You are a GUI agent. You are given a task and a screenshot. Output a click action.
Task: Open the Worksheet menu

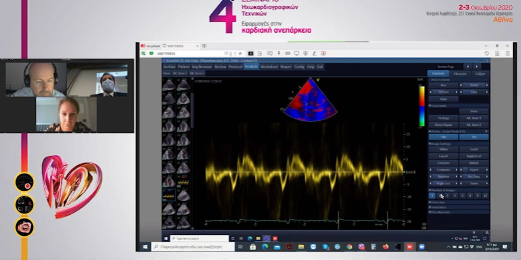[x=269, y=67]
